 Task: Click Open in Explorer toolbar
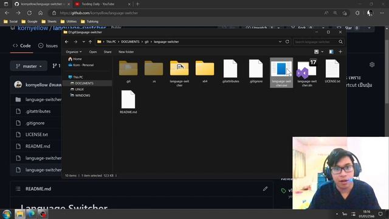pyautogui.click(x=93, y=52)
